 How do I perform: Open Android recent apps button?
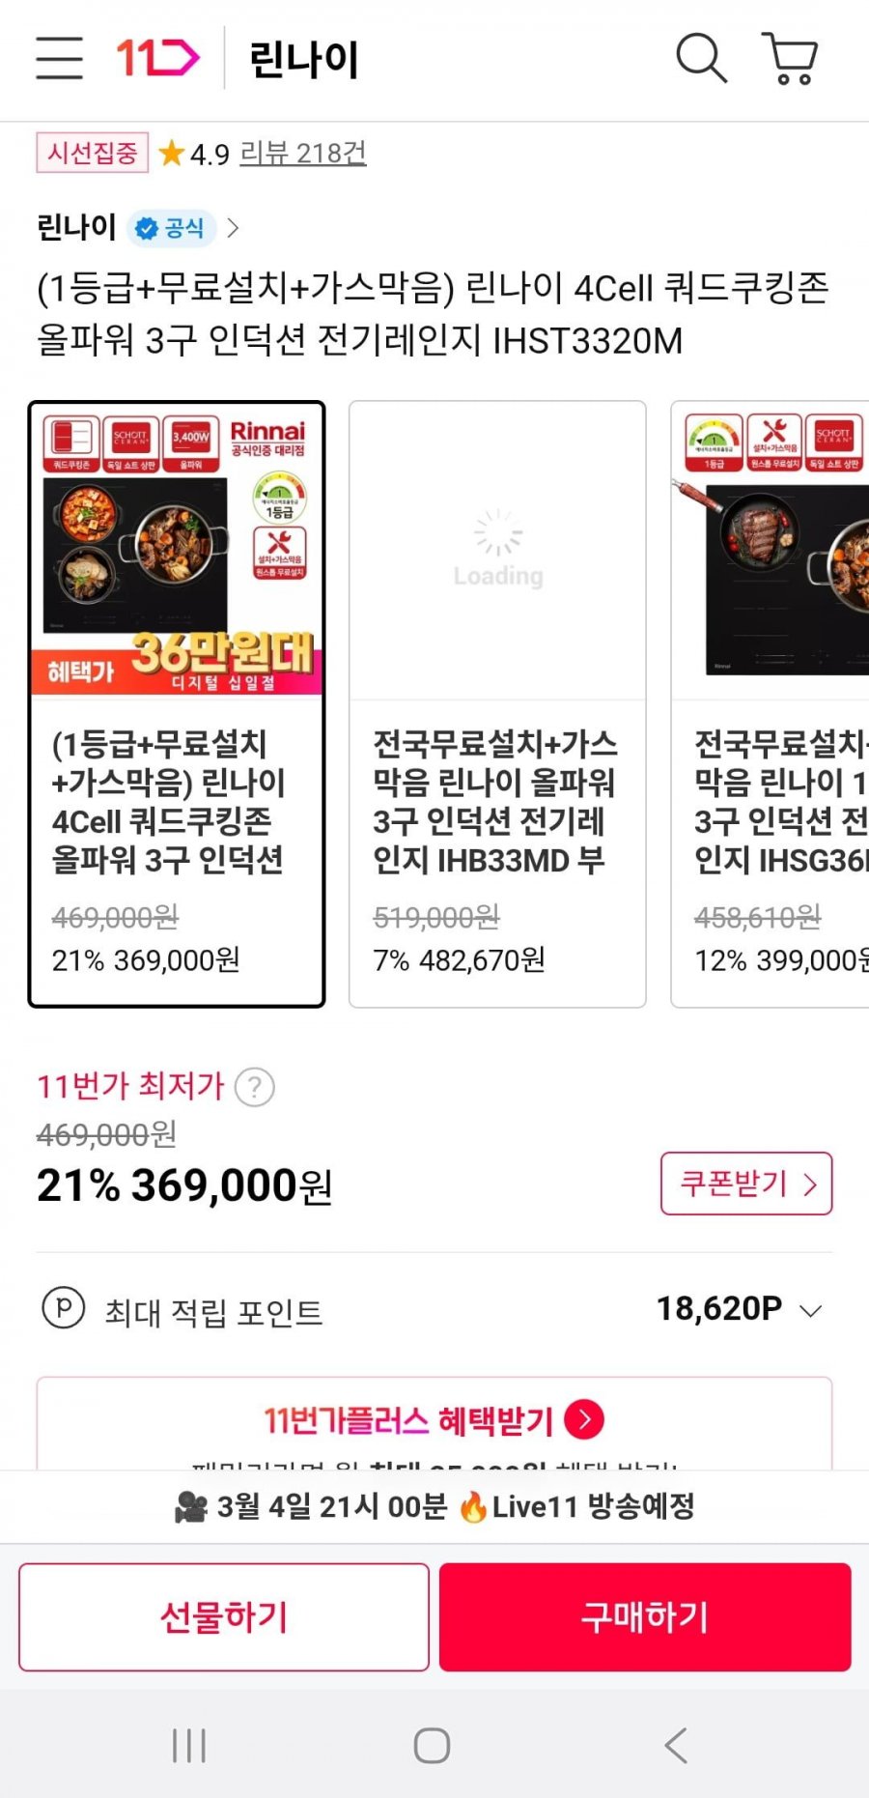point(189,1745)
